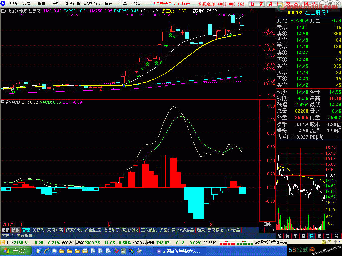
Task: Expand the 扩展区 extension area
Action: tap(7, 236)
